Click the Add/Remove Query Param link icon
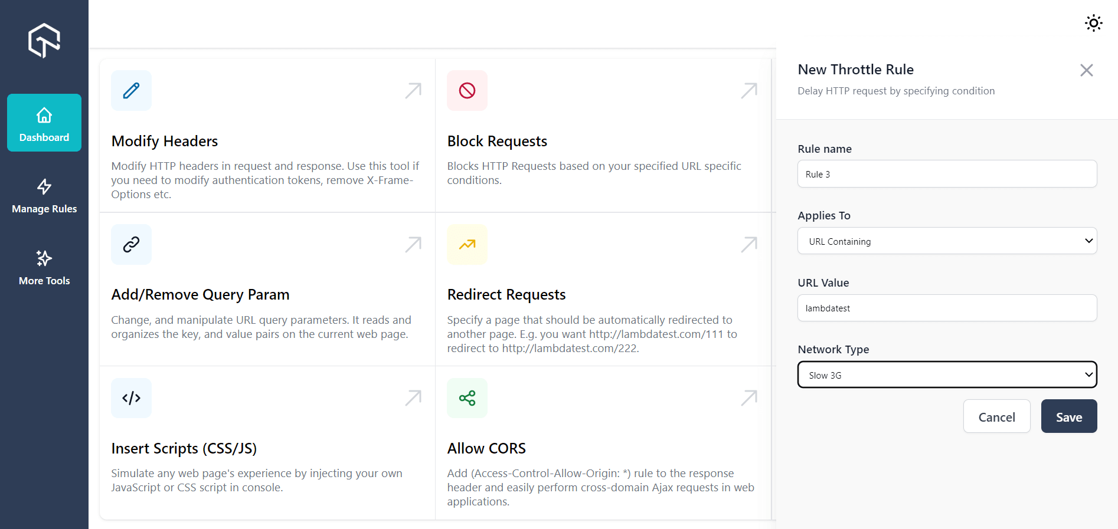 (x=131, y=244)
